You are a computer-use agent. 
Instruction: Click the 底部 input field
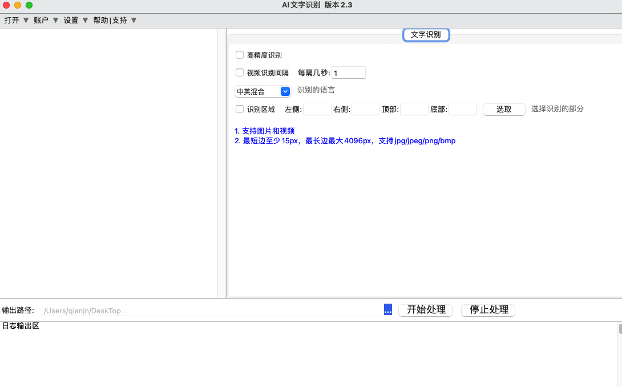(x=462, y=109)
